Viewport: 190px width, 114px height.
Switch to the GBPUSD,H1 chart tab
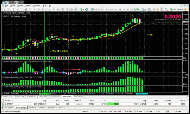tap(8, 97)
